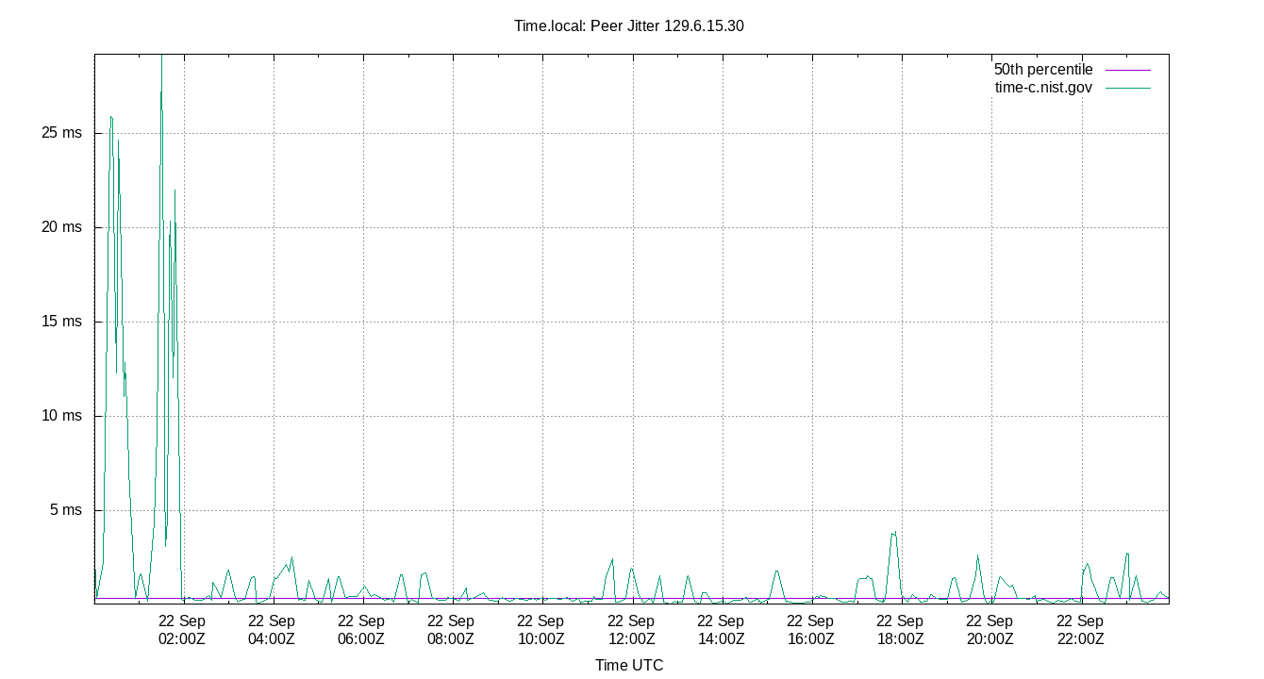Click the '22 Sep 12:00Z' x-axis label
The height and width of the screenshot is (679, 1264).
pyautogui.click(x=631, y=630)
